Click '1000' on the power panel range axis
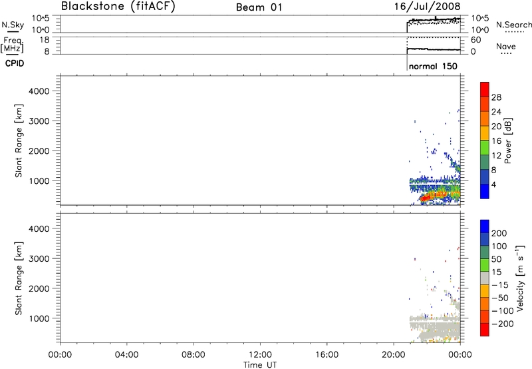The image size is (532, 369). click(39, 181)
